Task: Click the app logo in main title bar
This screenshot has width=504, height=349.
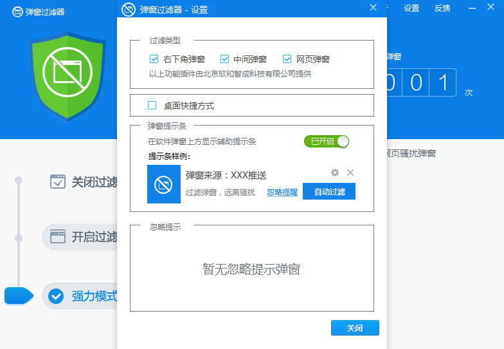Action: (x=17, y=12)
